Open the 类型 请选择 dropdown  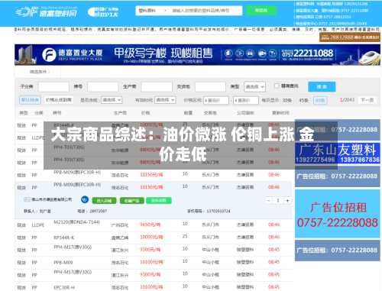pyautogui.click(x=254, y=86)
